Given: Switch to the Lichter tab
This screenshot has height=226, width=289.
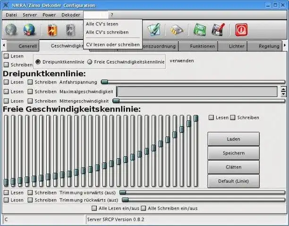Looking at the screenshot, I should (232, 46).
